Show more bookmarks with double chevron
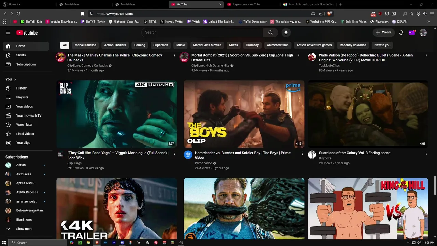The height and width of the screenshot is (246, 437). (429, 22)
